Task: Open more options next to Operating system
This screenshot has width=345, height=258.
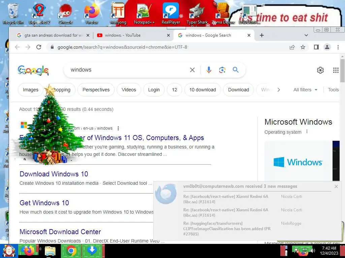Action: pos(307,132)
